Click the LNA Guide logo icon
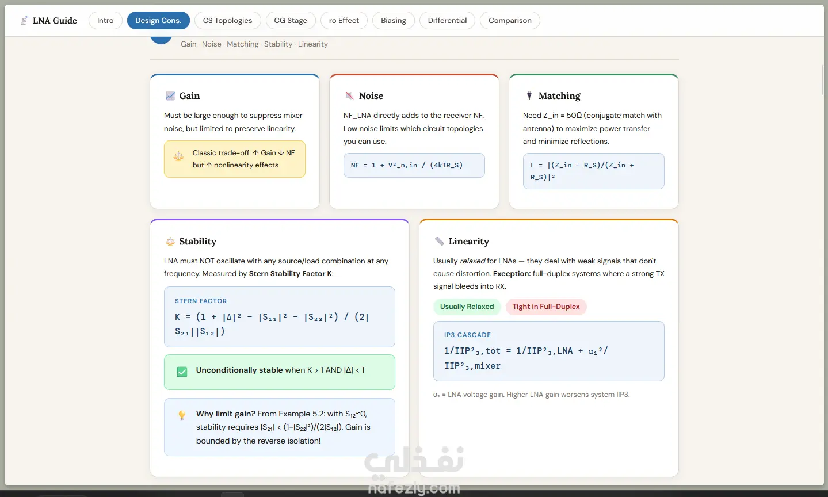Image resolution: width=828 pixels, height=497 pixels. (x=24, y=21)
